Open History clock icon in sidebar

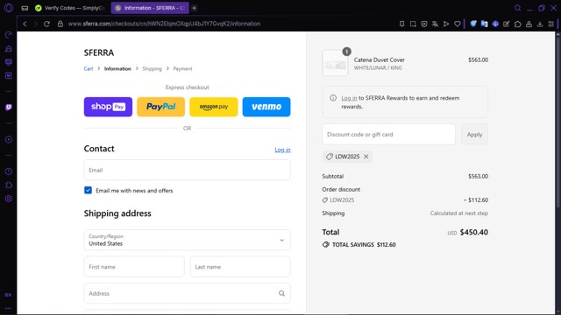pos(9,171)
